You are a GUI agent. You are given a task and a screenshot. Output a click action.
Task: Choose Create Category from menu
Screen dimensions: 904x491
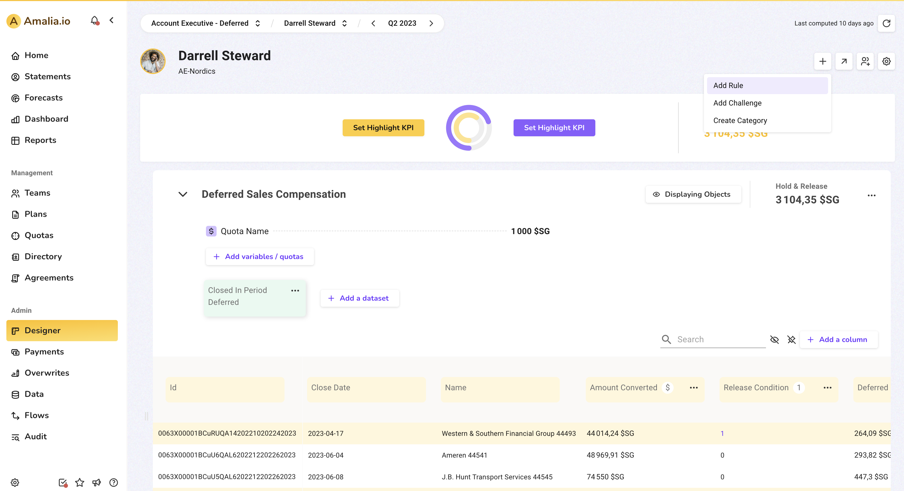[740, 121]
